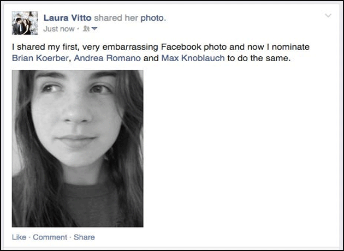344x251 pixels.
Task: Visit Brian Koerber's tagged profile
Action: (40, 58)
